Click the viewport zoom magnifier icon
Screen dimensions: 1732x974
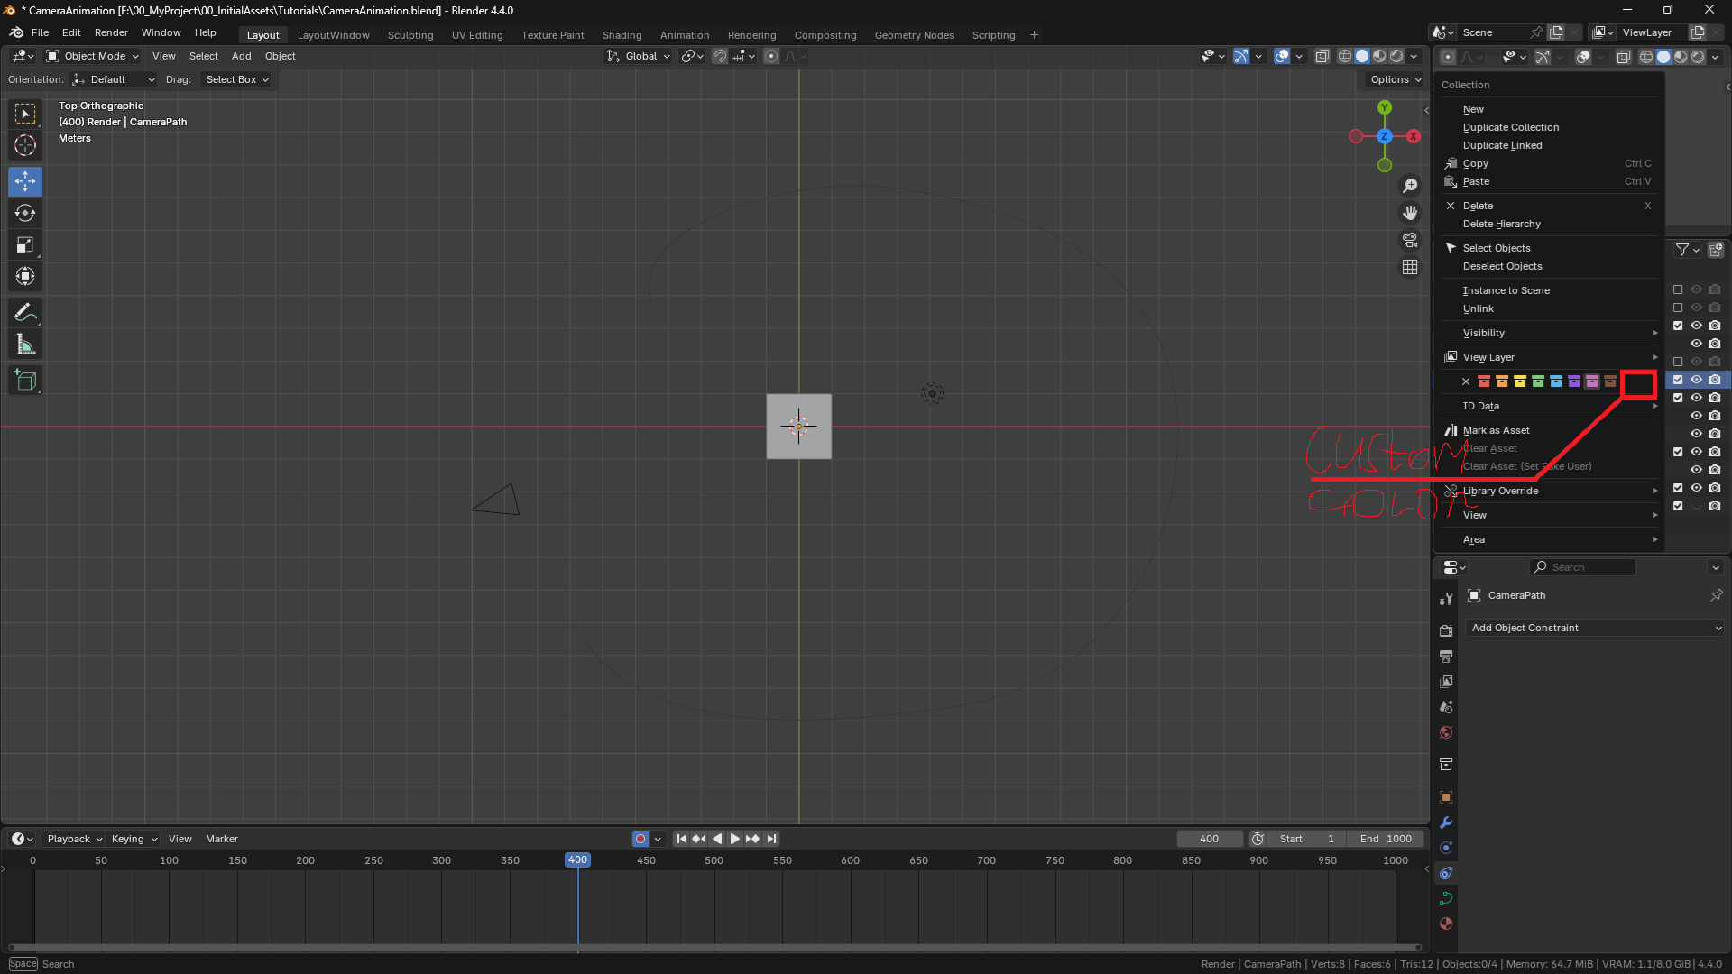1410,186
